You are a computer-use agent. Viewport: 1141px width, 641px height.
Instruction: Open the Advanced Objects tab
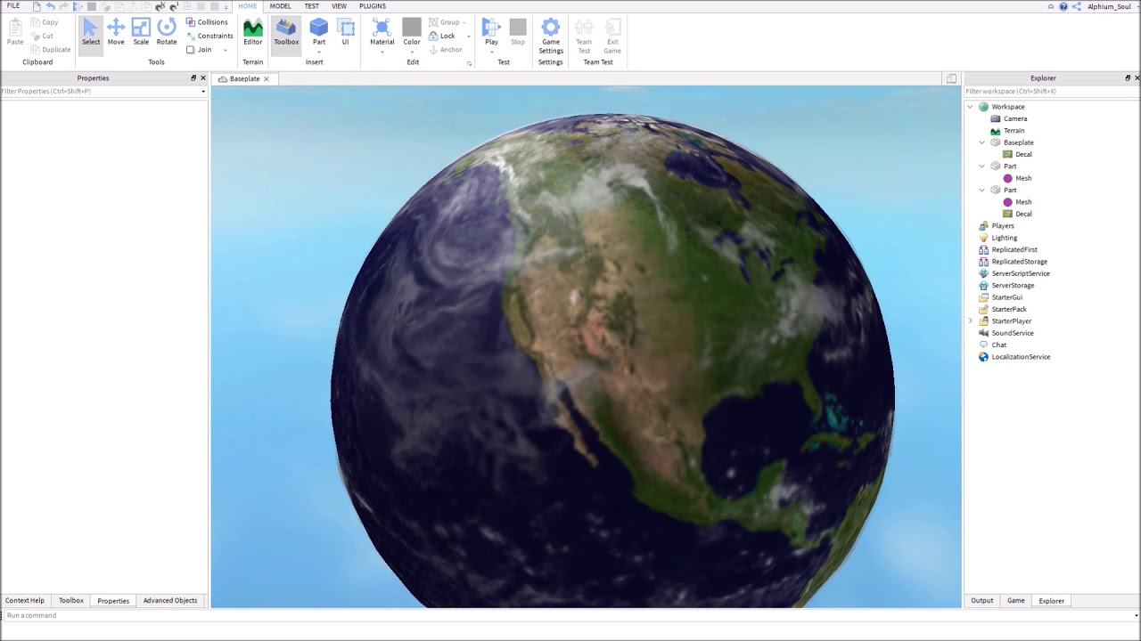click(170, 601)
